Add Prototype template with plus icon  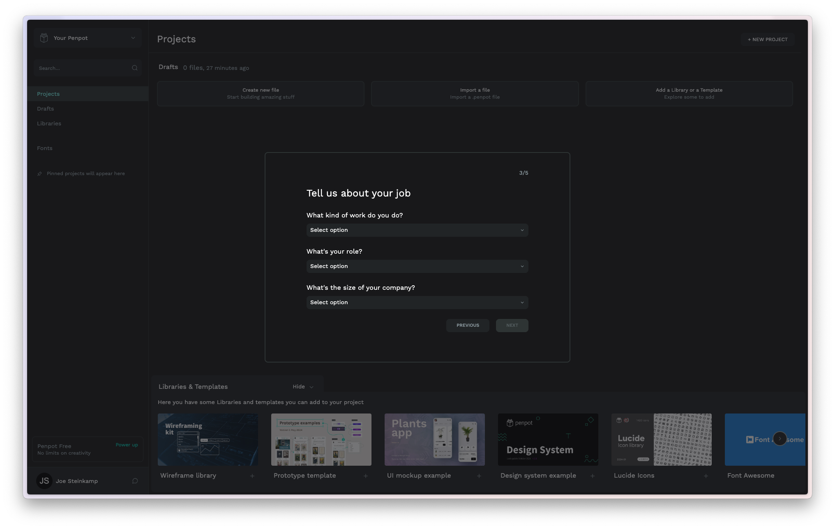[366, 476]
